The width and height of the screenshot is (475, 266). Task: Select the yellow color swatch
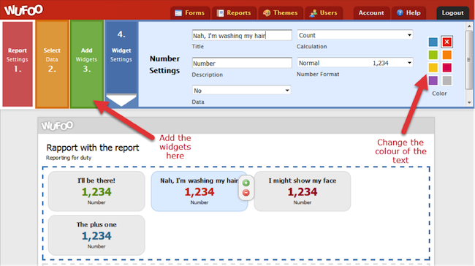[x=433, y=67]
